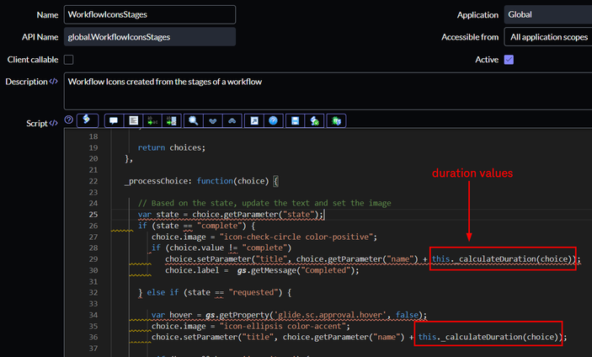Open the script debugger bug icon
The height and width of the screenshot is (357, 592).
click(335, 122)
